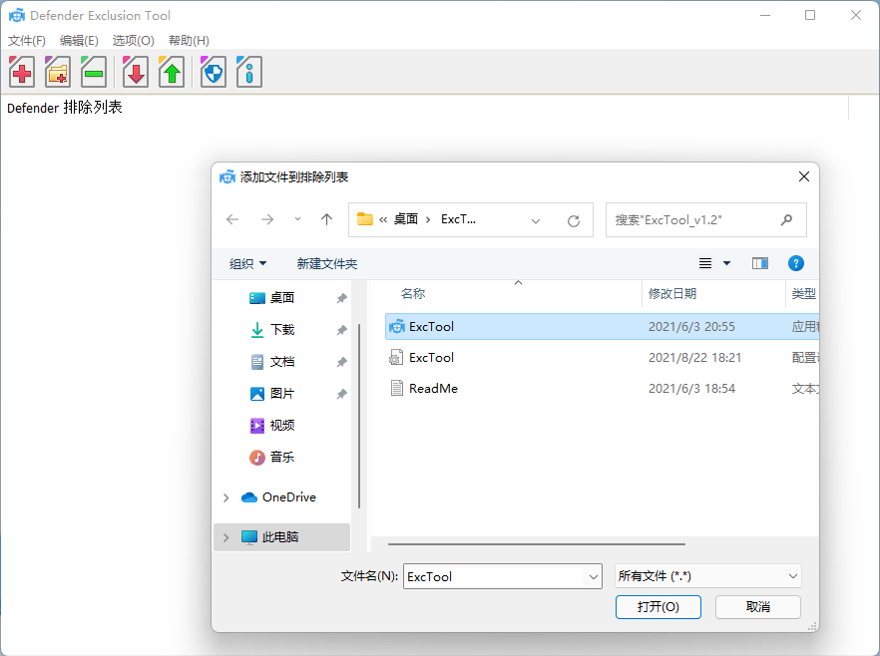Click the red down arrow import icon
The image size is (880, 656).
[136, 72]
